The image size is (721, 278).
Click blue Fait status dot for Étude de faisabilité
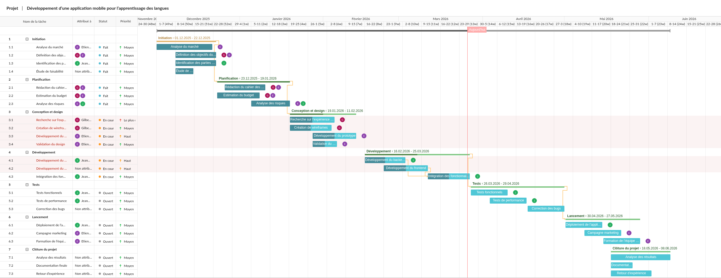coord(100,72)
